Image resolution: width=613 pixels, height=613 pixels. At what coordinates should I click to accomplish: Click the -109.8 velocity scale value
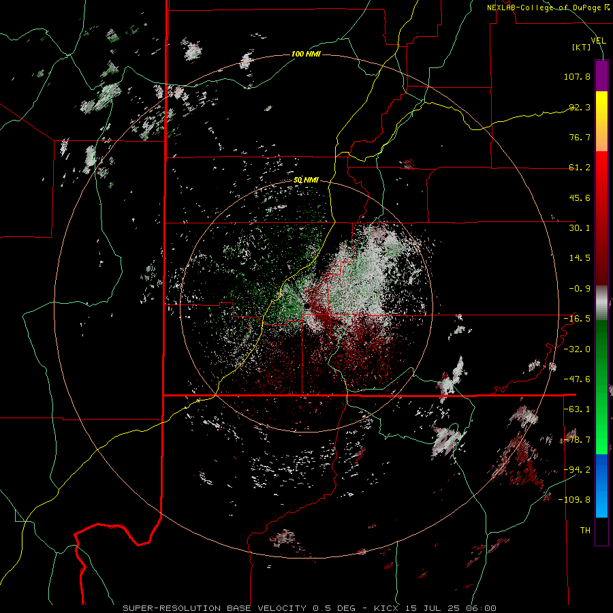pyautogui.click(x=574, y=500)
